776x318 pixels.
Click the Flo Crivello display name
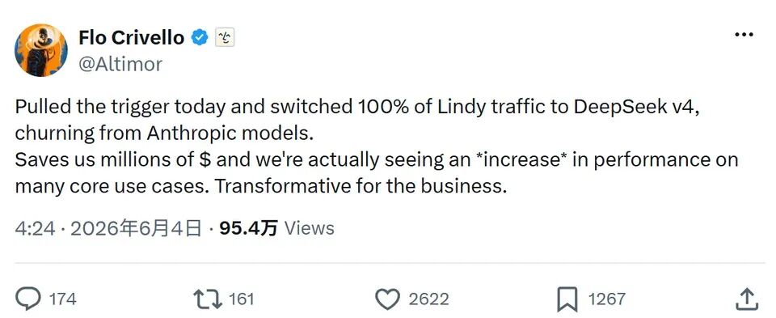tap(131, 38)
